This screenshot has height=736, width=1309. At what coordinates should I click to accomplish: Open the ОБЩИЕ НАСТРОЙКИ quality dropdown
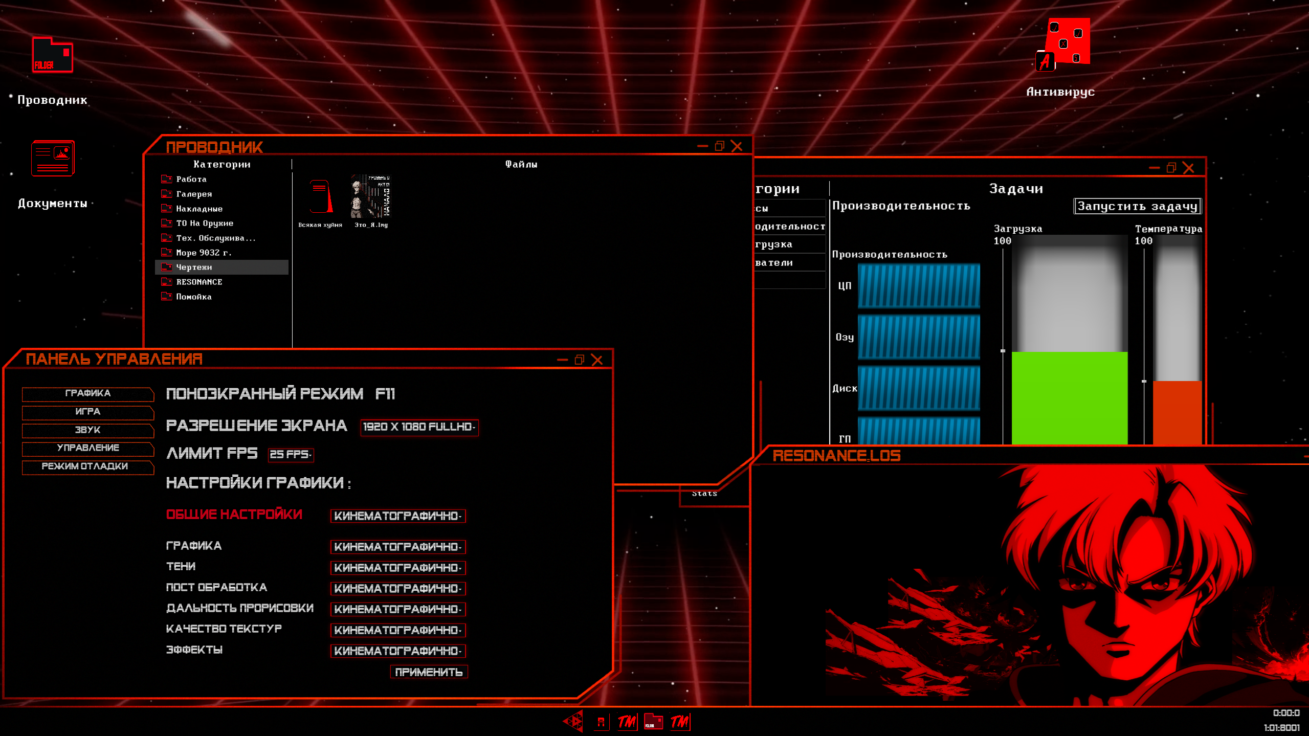398,516
